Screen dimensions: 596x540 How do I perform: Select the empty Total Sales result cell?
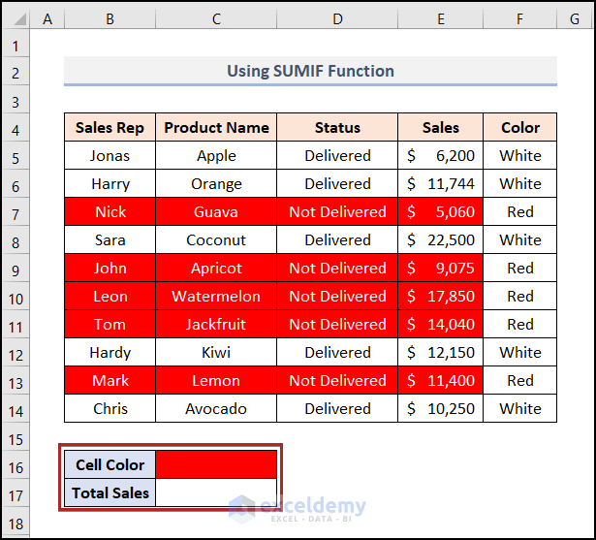click(216, 492)
